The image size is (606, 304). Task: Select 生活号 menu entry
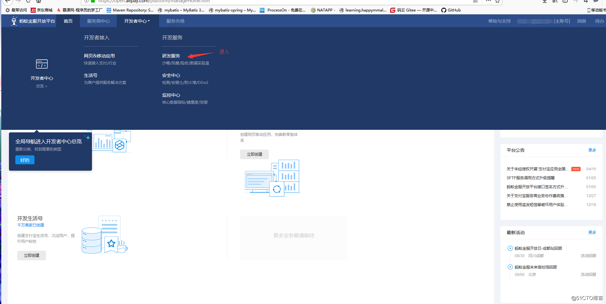pyautogui.click(x=91, y=75)
